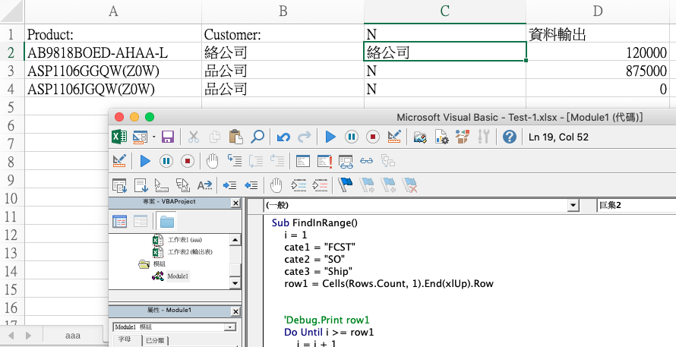Open the Object Browser icon
Screen dimensions: 676x347
[463, 137]
